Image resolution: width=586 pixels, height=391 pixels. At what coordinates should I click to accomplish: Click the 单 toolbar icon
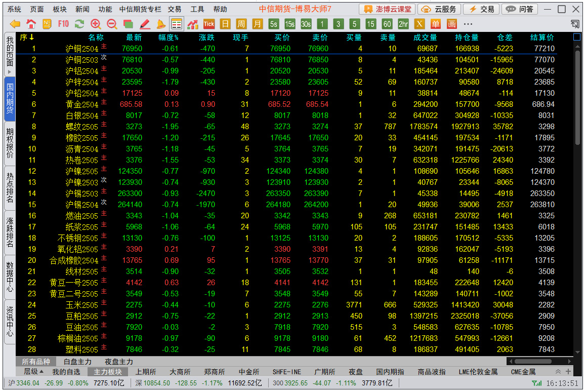point(435,24)
